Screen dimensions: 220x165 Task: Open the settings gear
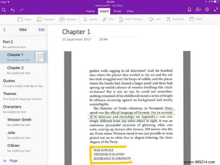coord(207,10)
